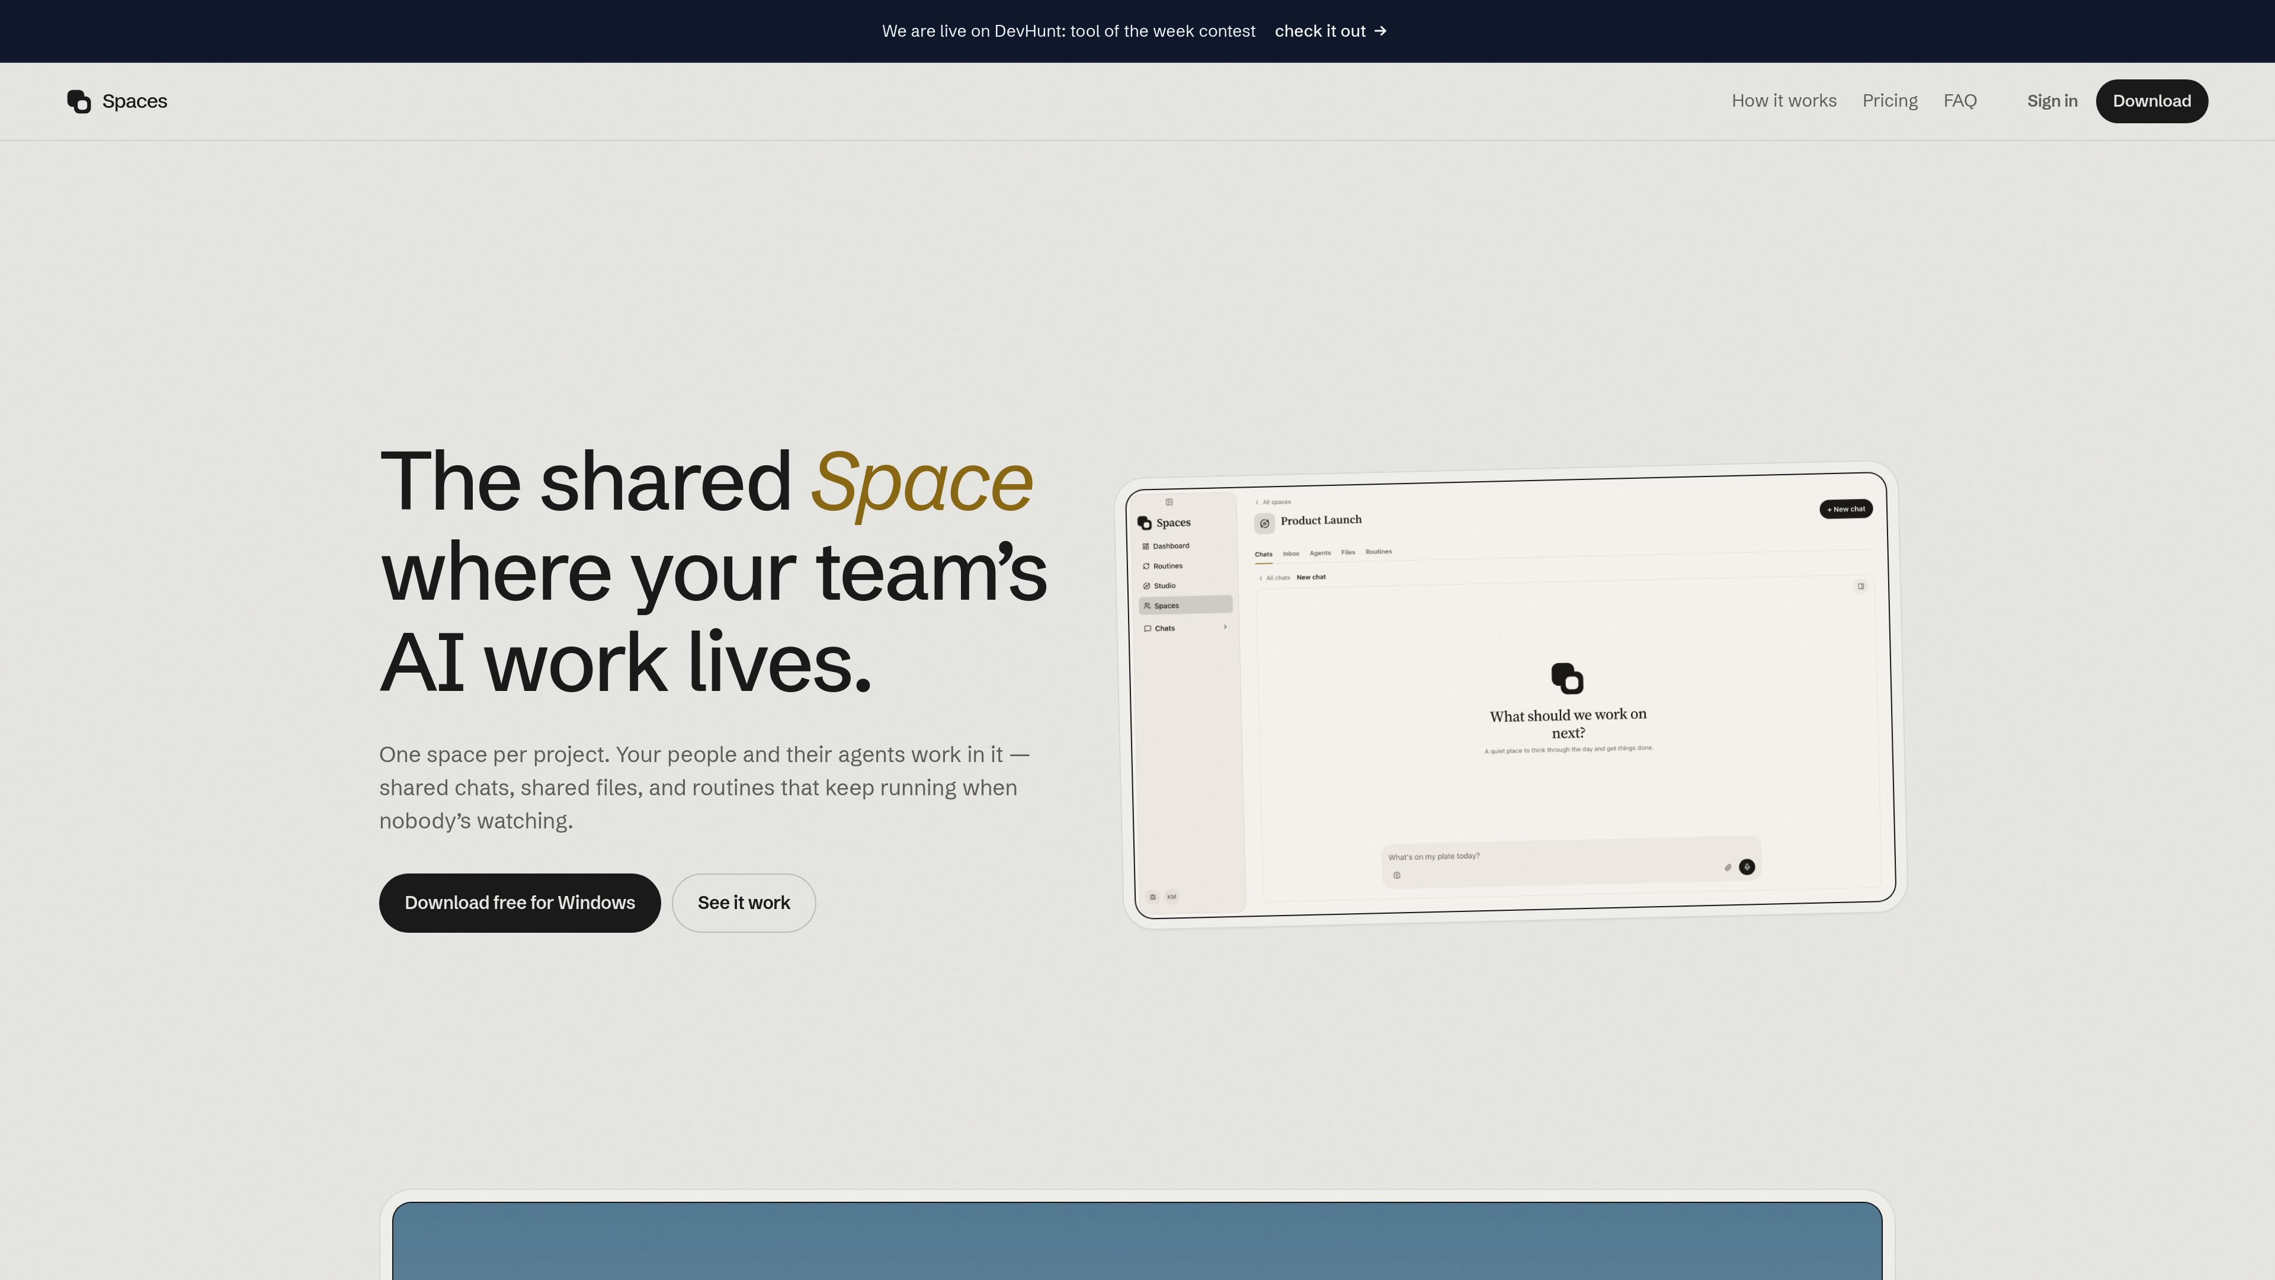Image resolution: width=2275 pixels, height=1280 pixels.
Task: Click the KM avatar in the preview sidebar
Action: pos(1172,897)
